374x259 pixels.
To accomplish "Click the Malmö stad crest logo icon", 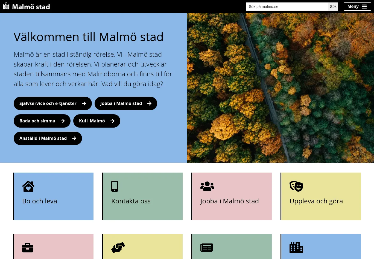I will tap(6, 6).
